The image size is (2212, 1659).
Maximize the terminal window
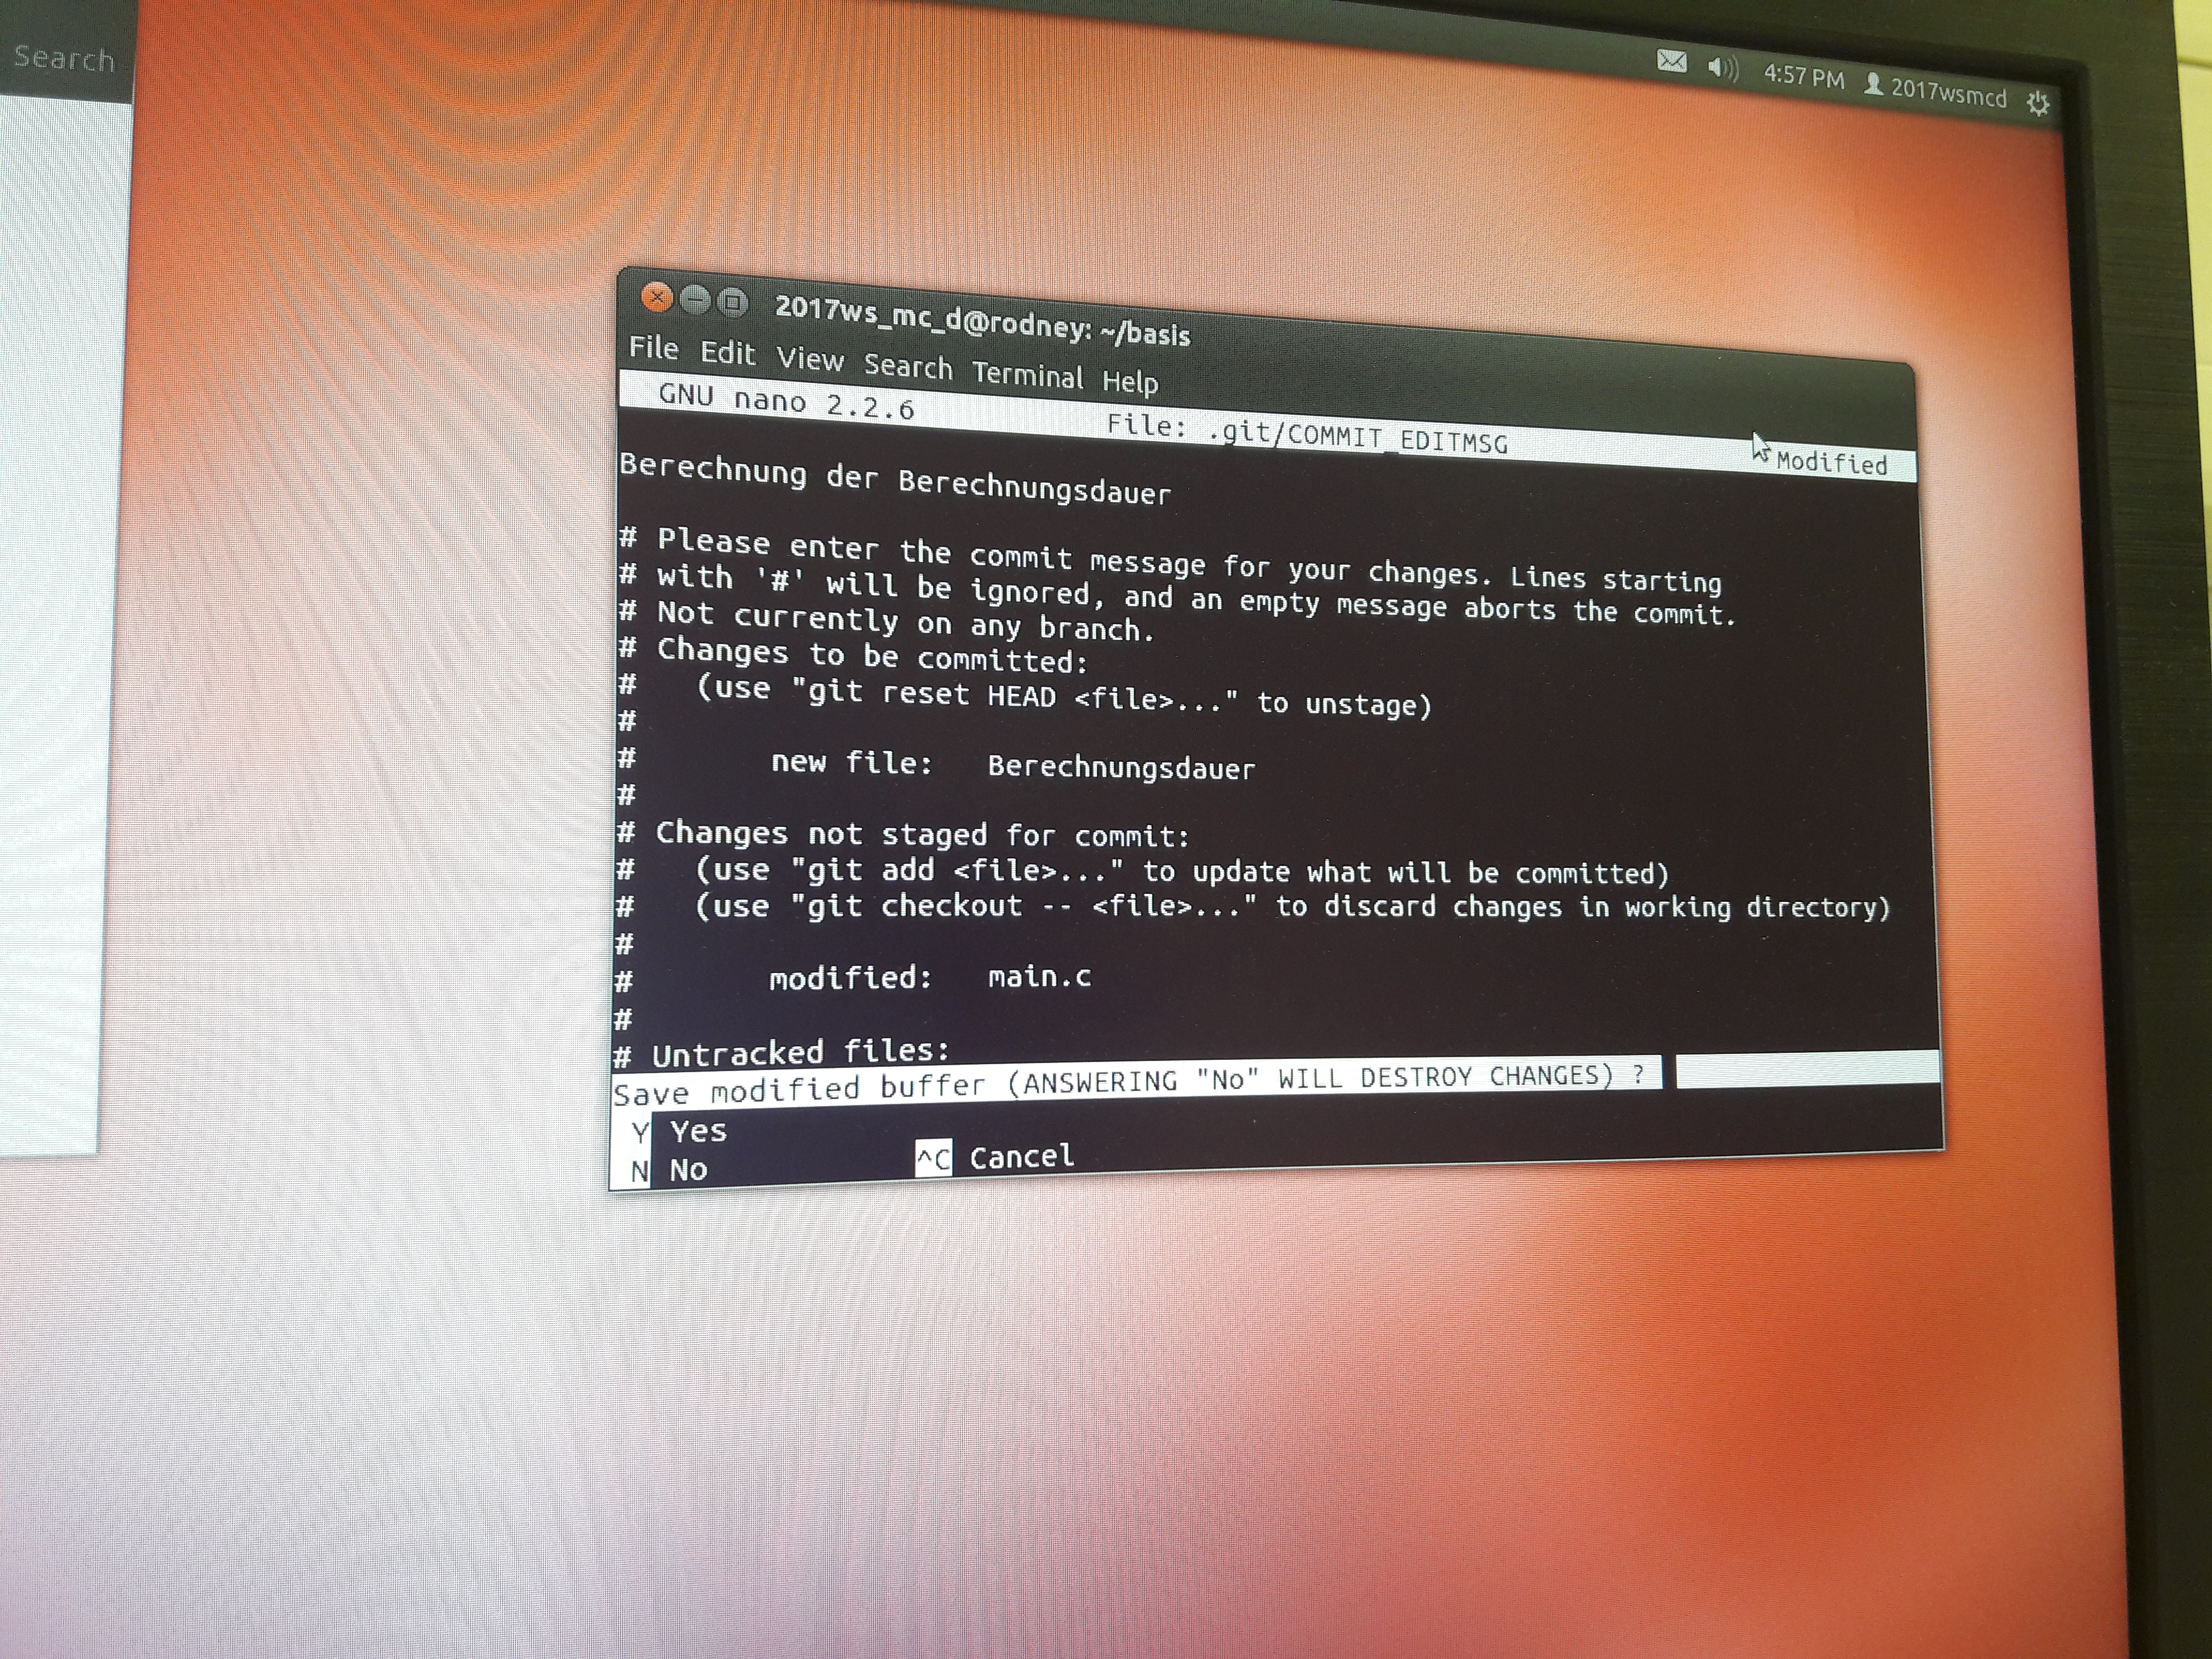[x=733, y=301]
